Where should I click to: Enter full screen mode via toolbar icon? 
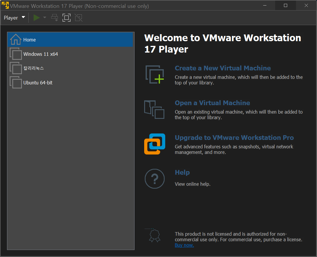[x=66, y=18]
